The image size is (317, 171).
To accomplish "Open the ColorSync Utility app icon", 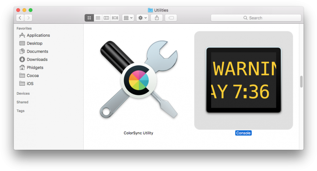I will tap(138, 80).
